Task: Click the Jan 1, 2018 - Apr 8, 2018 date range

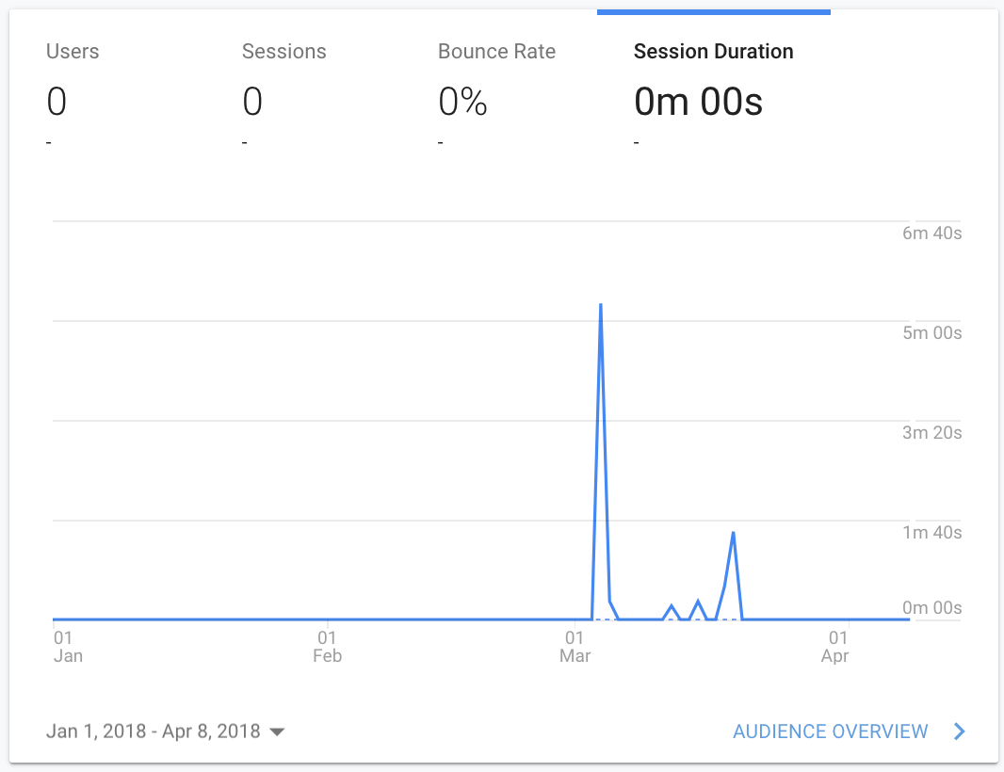Action: click(x=153, y=731)
